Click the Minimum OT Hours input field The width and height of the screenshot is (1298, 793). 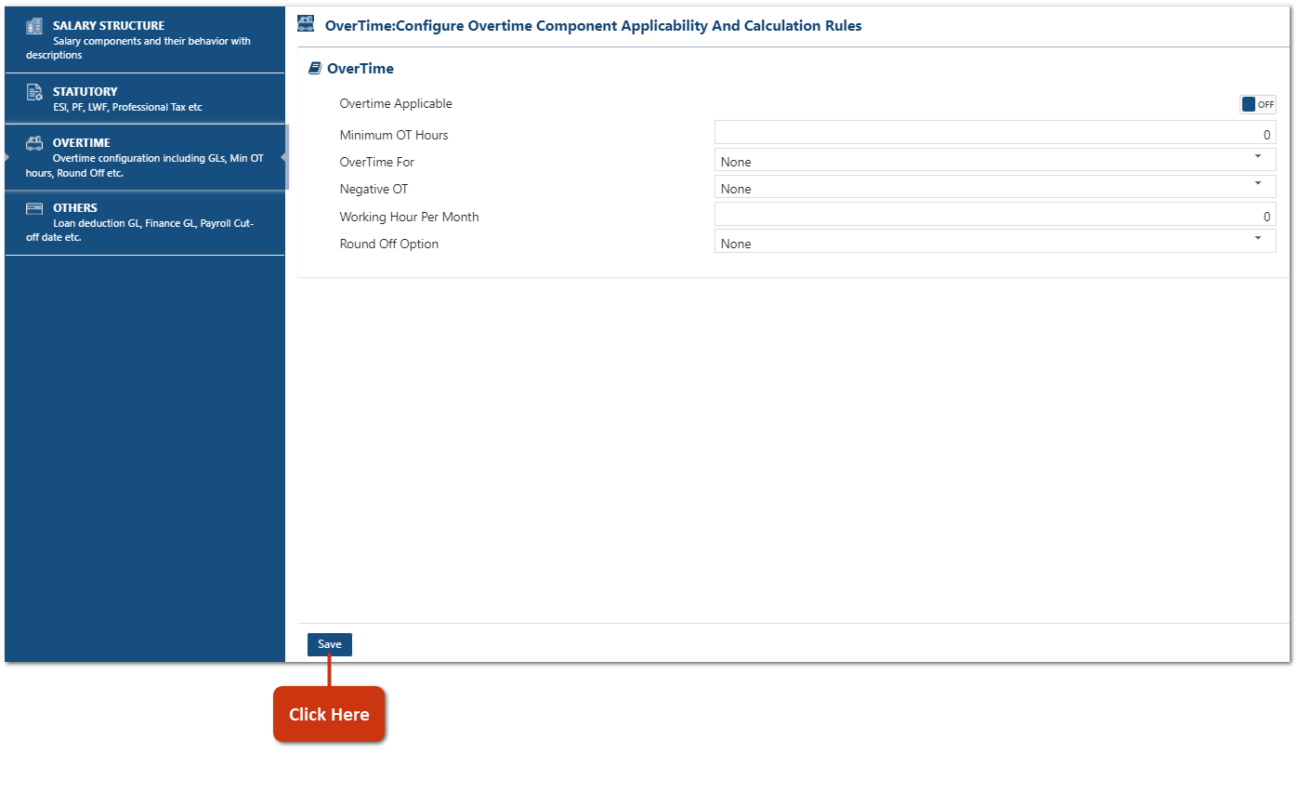pos(995,134)
